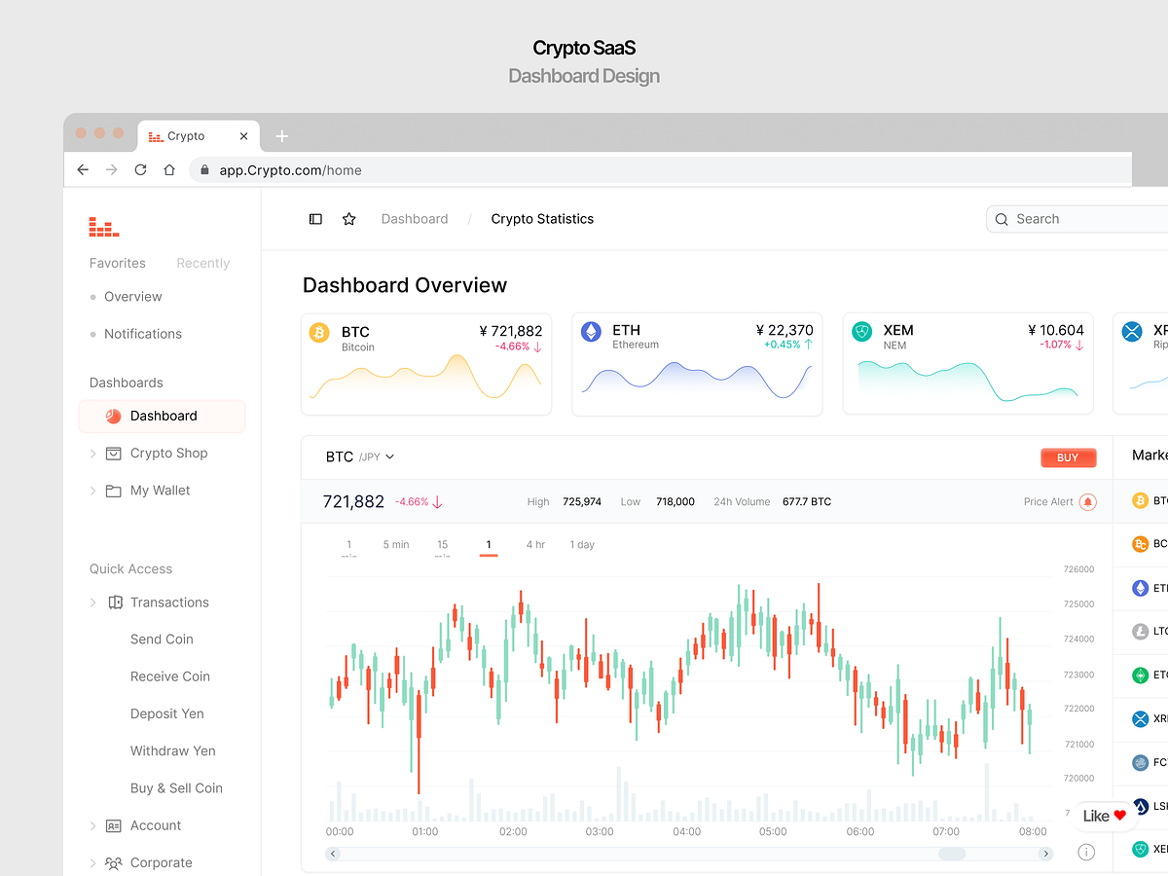Click the Crypto Shop icon in the sidebar
The width and height of the screenshot is (1168, 876).
click(114, 453)
